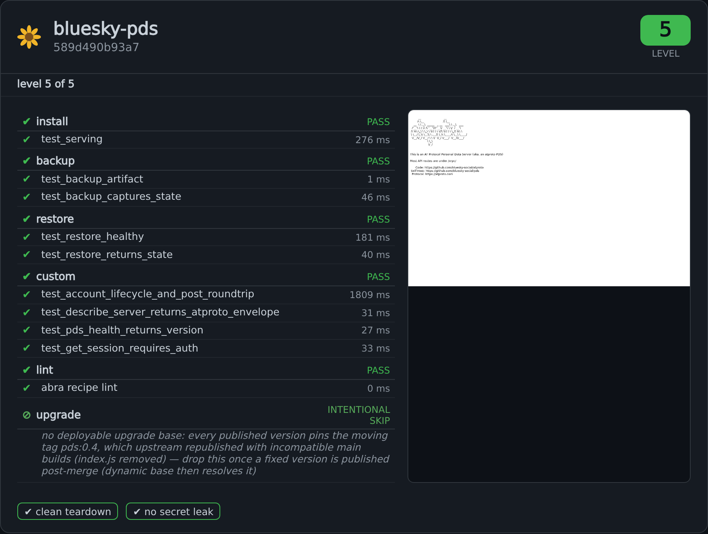Click the no secret leak badge

tap(173, 511)
